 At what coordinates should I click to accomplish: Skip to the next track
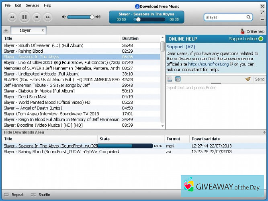(x=48, y=17)
